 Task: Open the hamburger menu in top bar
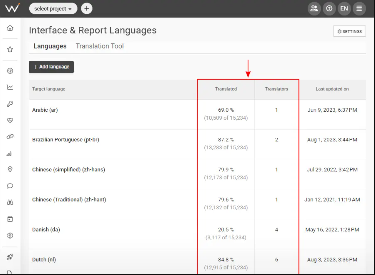click(x=359, y=9)
